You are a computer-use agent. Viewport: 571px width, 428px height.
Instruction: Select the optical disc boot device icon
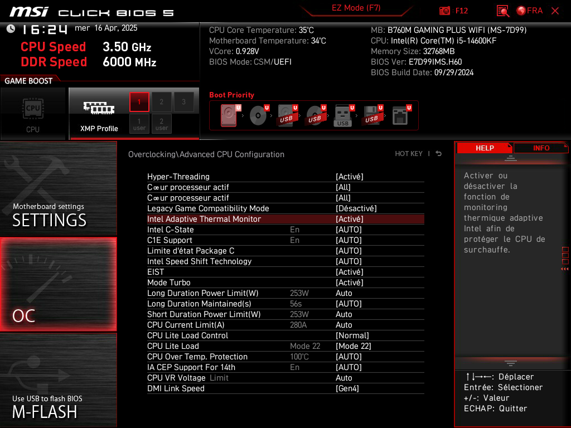tap(259, 115)
